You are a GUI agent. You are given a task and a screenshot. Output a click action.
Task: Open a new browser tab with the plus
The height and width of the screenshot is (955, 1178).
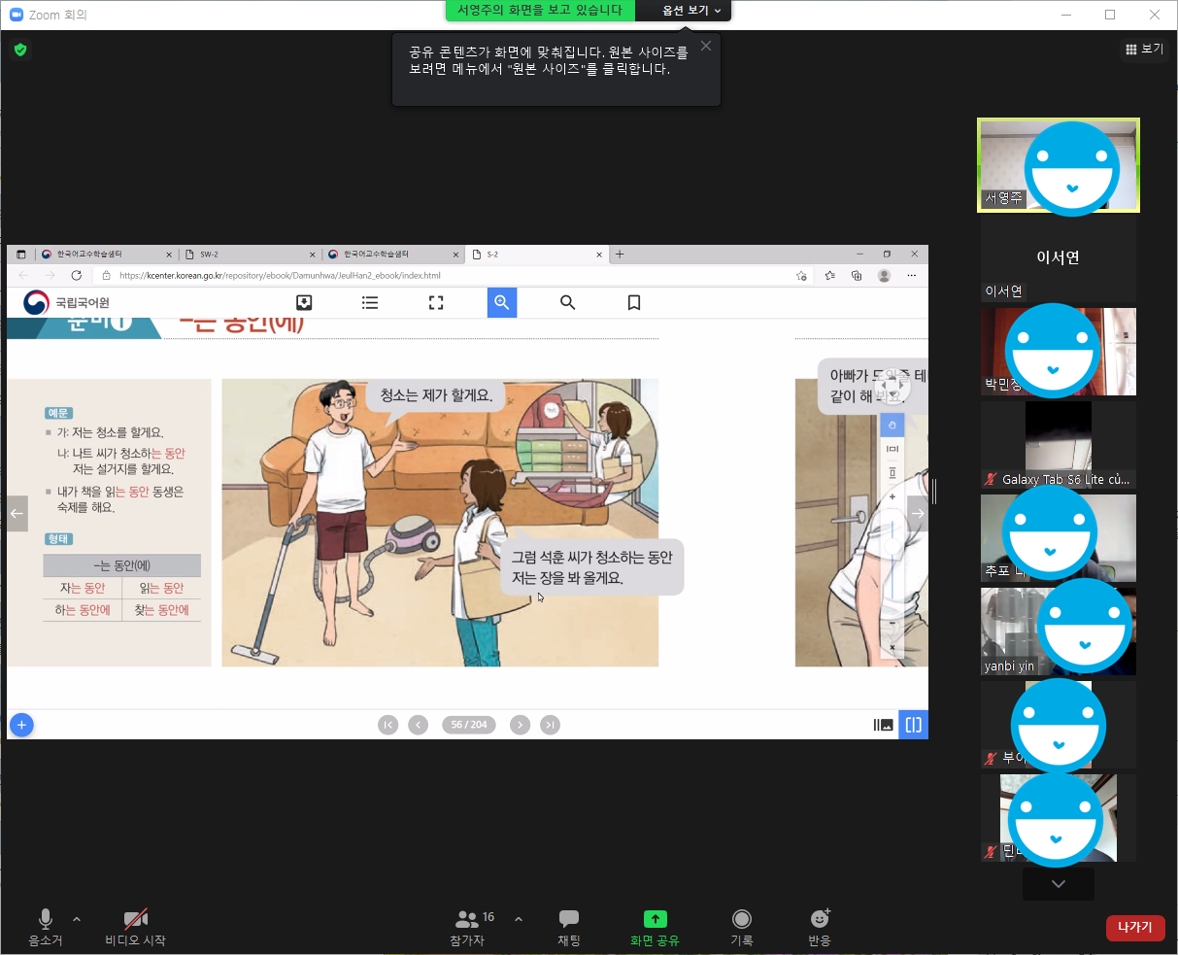point(620,255)
